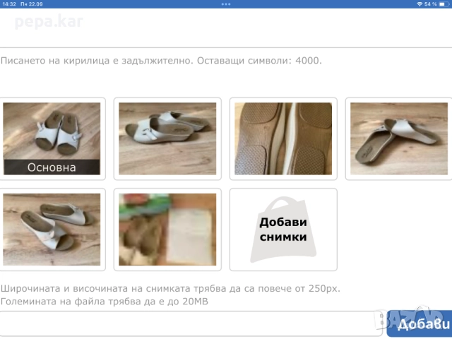The height and width of the screenshot is (339, 452).
Task: Click the blue Добави button
Action: click(x=420, y=323)
